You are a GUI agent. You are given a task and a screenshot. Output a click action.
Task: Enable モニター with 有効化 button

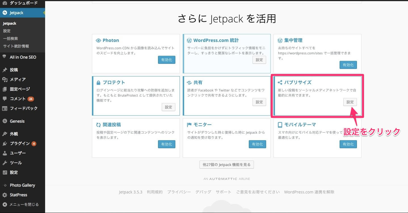(x=257, y=144)
